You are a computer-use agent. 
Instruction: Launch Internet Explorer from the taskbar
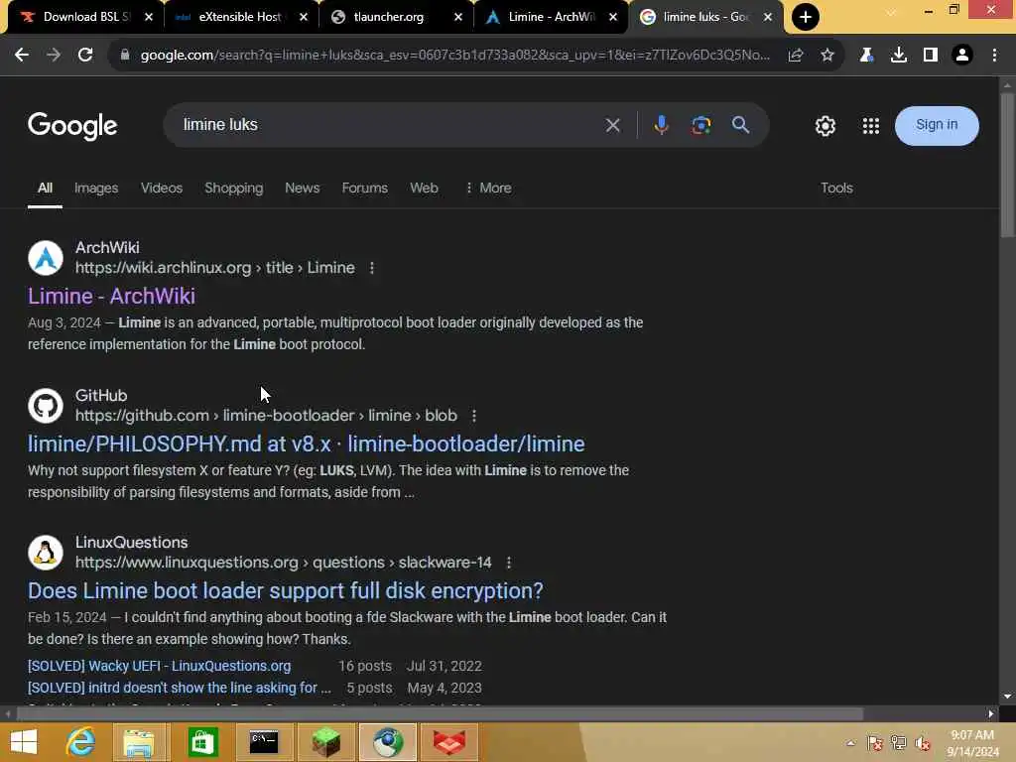coord(81,742)
